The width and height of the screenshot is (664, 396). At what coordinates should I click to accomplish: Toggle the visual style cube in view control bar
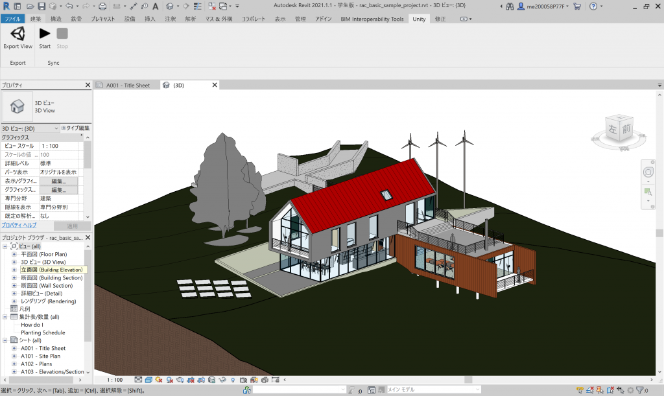pyautogui.click(x=148, y=380)
